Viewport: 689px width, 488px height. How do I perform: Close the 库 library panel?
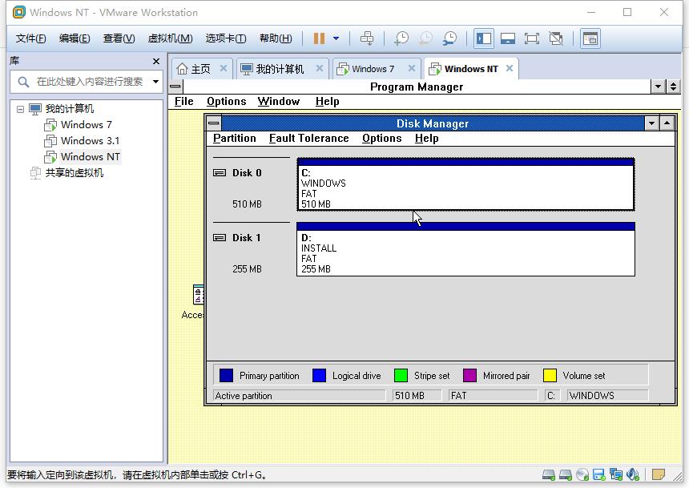pyautogui.click(x=156, y=61)
